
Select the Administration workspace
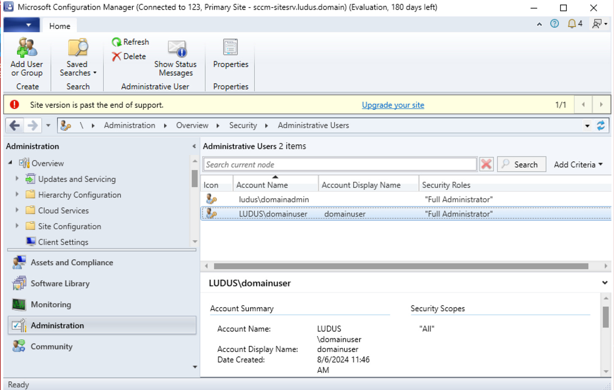pos(102,325)
